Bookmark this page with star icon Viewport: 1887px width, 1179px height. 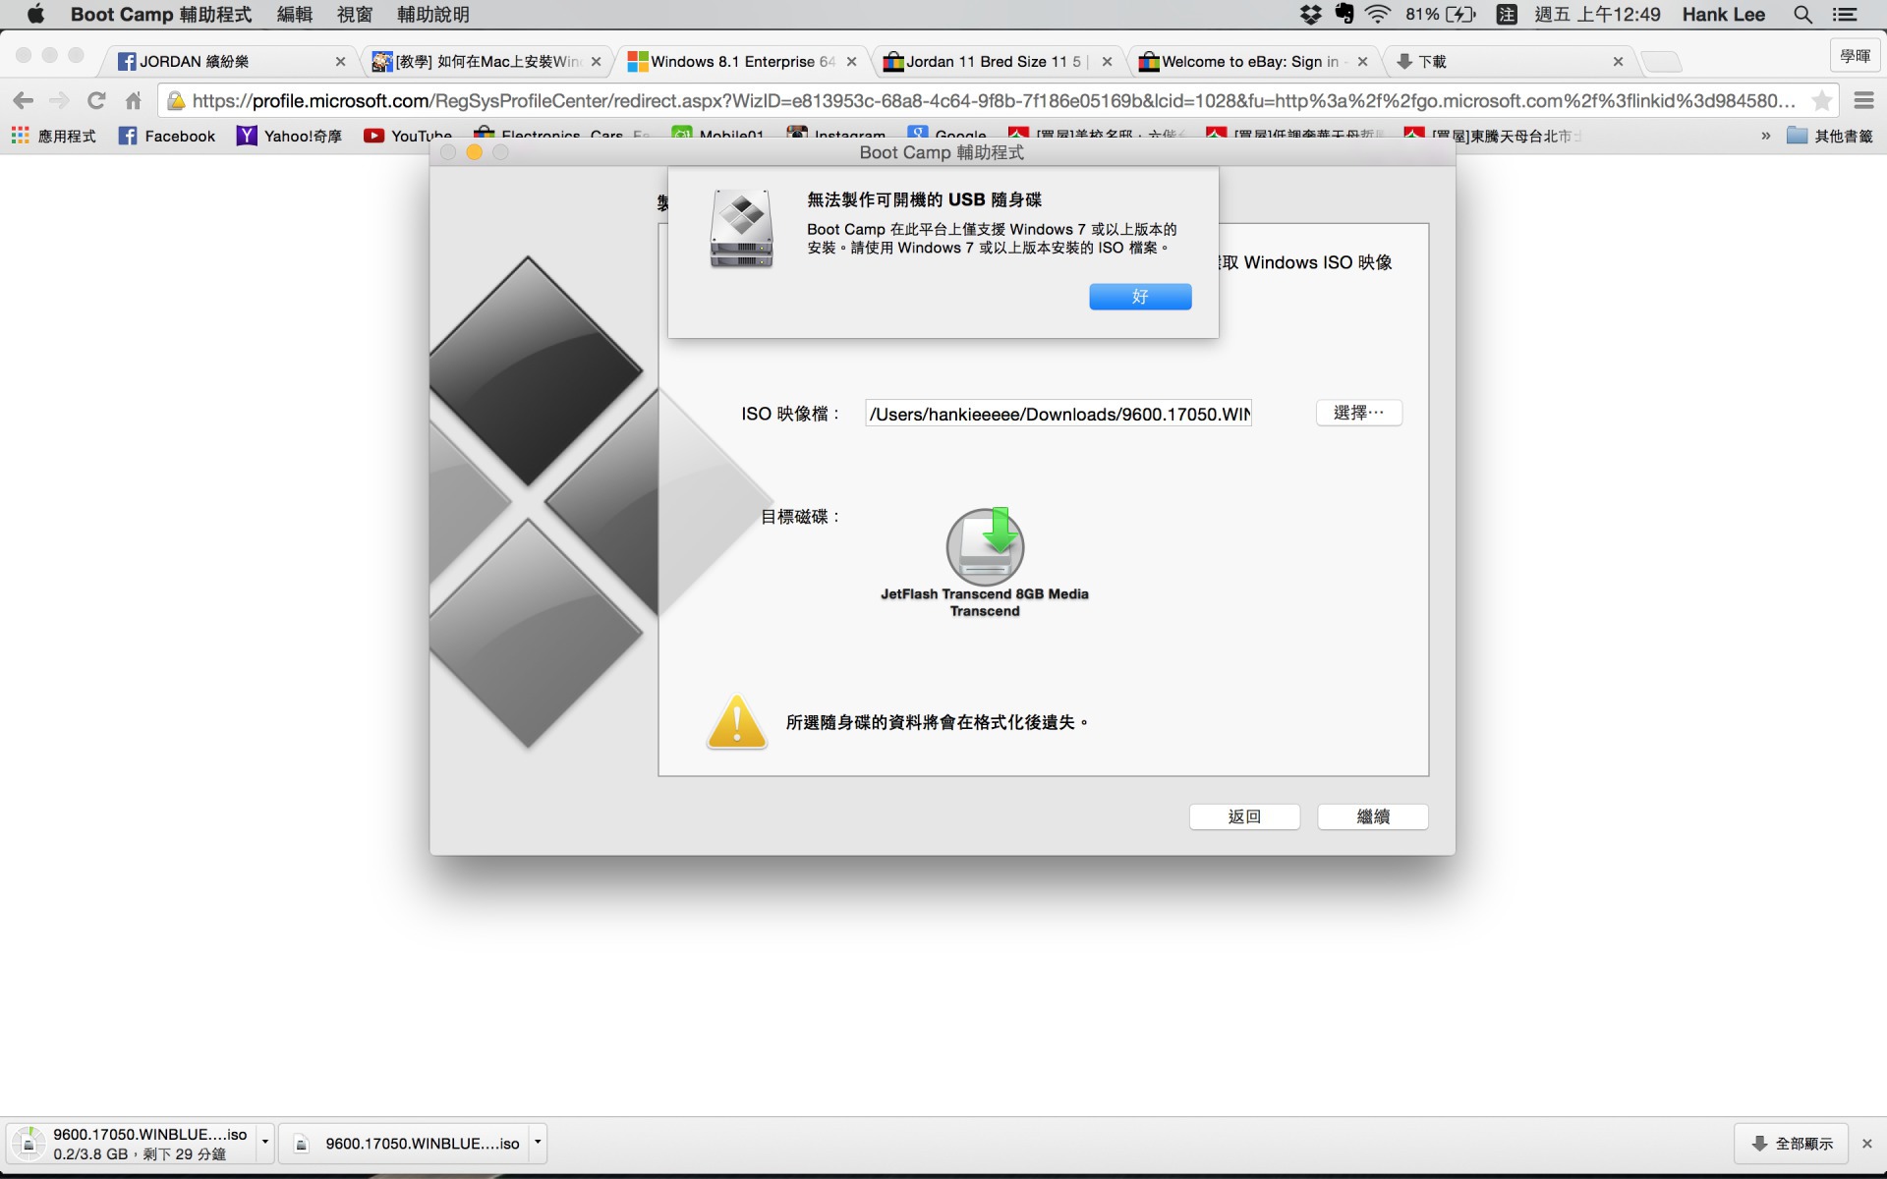pyautogui.click(x=1821, y=100)
